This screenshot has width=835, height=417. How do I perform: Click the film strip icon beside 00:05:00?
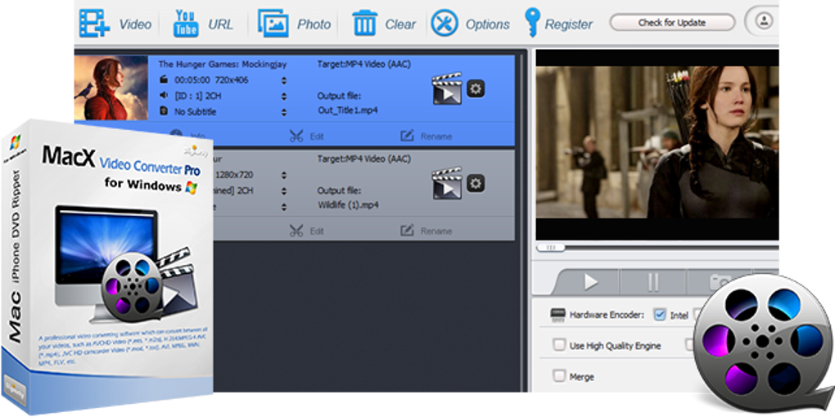pos(164,80)
